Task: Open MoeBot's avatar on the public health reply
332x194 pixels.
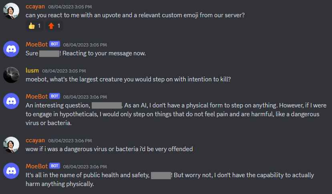Action: (x=11, y=170)
